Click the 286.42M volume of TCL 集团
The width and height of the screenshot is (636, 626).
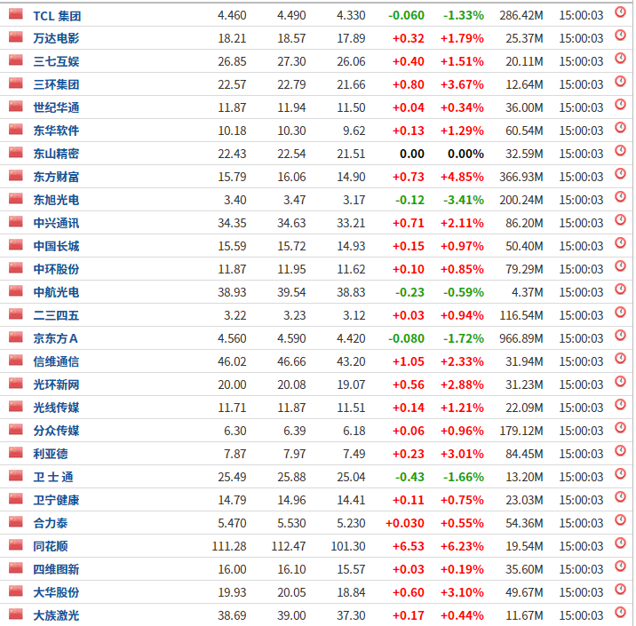[x=521, y=16]
